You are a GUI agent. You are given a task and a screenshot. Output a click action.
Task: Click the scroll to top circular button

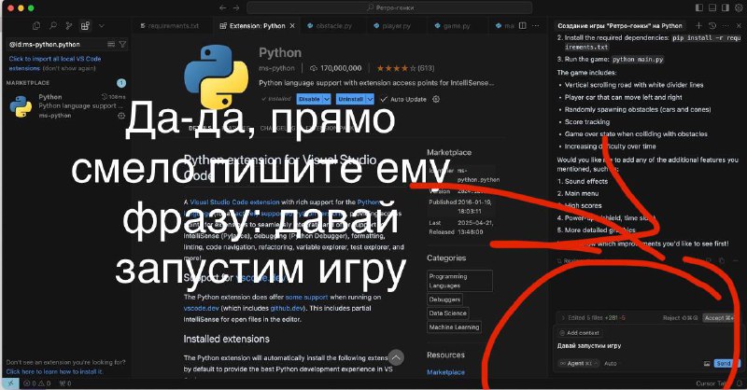[396, 357]
